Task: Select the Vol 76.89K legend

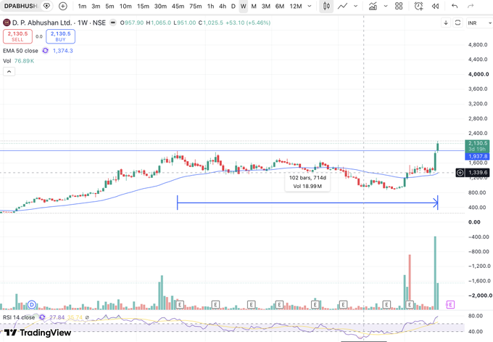Action: coord(18,61)
